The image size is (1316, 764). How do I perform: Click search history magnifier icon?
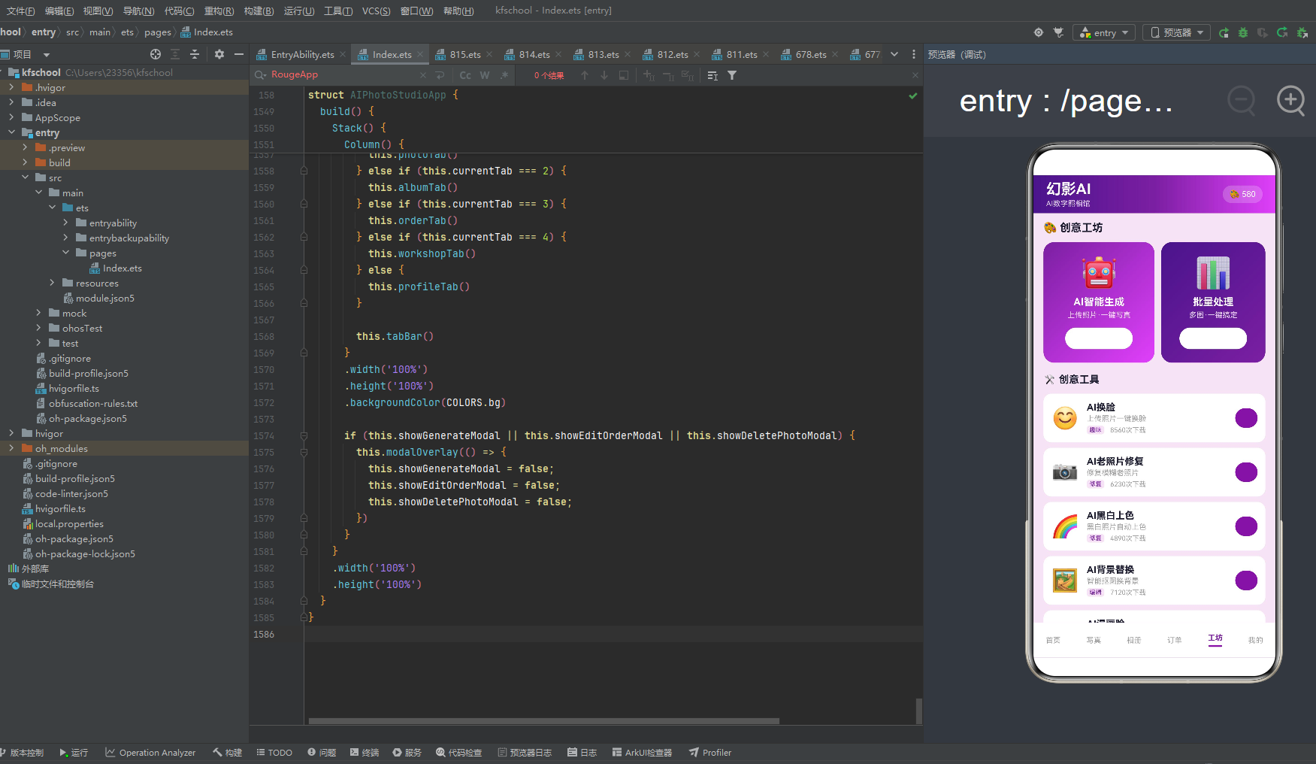point(260,74)
